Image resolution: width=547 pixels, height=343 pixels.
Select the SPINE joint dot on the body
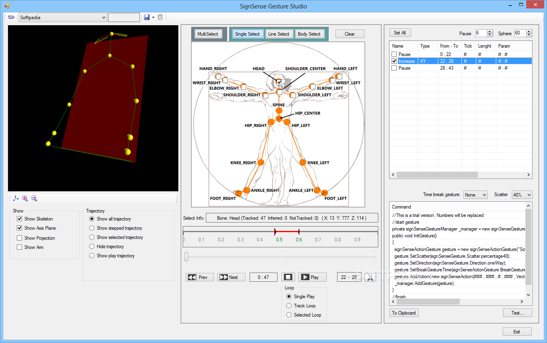279,110
